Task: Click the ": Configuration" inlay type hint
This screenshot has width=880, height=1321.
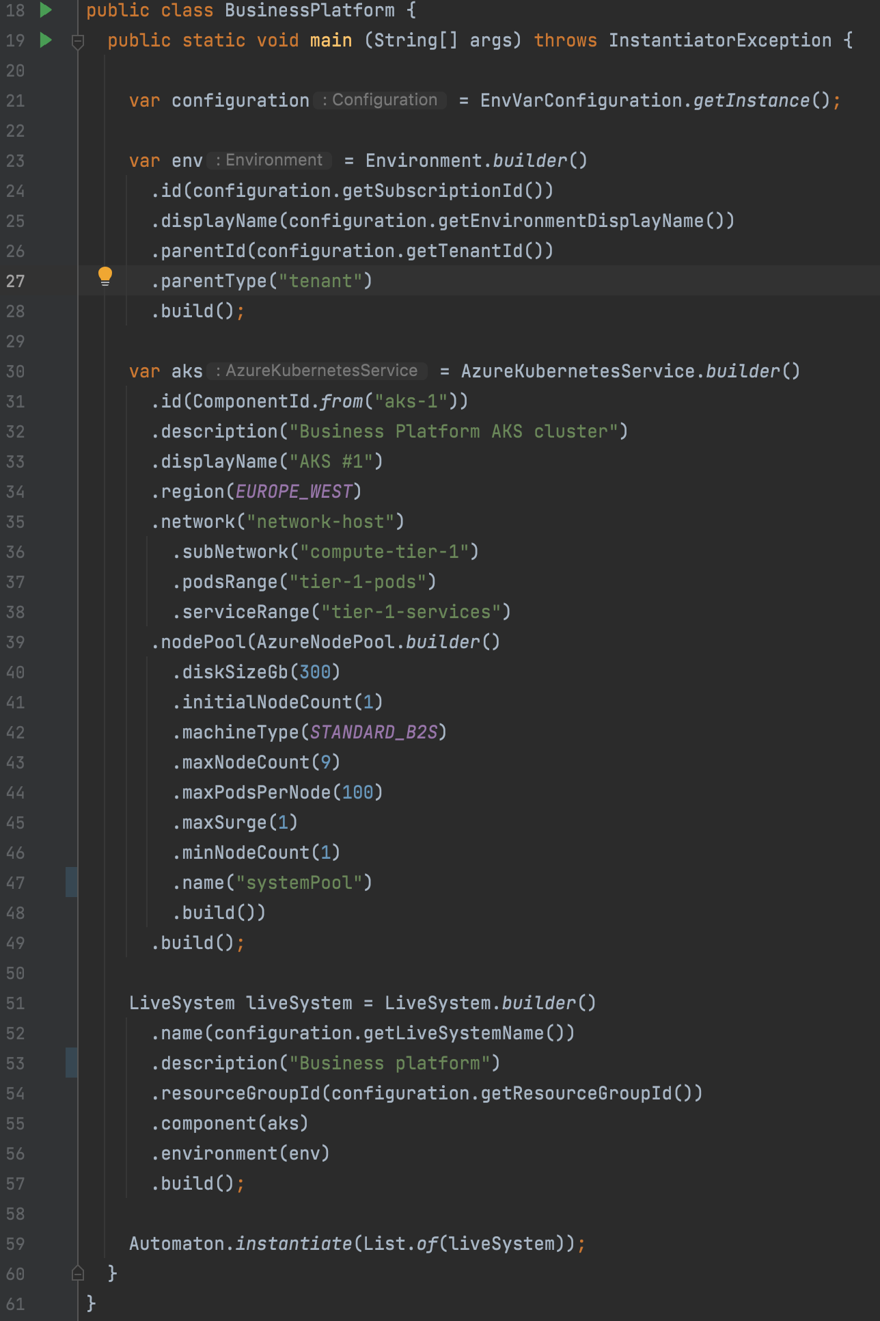Action: [x=380, y=100]
